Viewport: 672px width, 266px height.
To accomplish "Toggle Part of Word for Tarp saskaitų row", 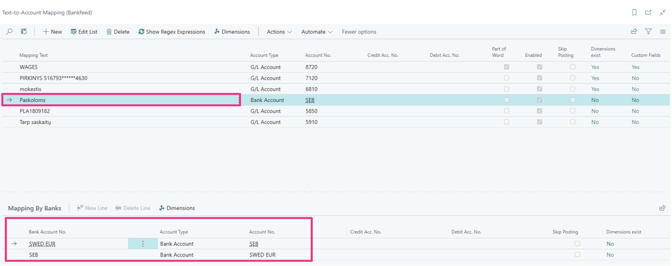I will pyautogui.click(x=507, y=122).
